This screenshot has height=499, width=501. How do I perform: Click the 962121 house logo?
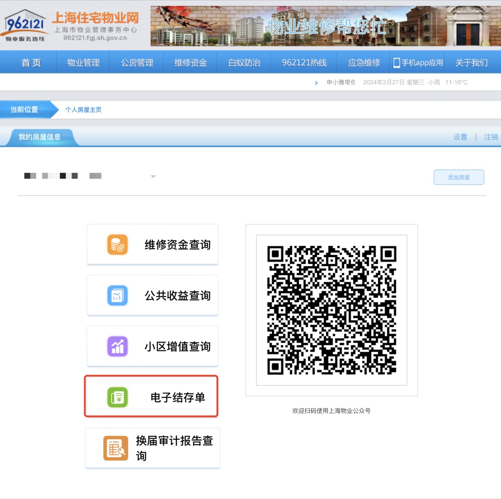point(25,25)
